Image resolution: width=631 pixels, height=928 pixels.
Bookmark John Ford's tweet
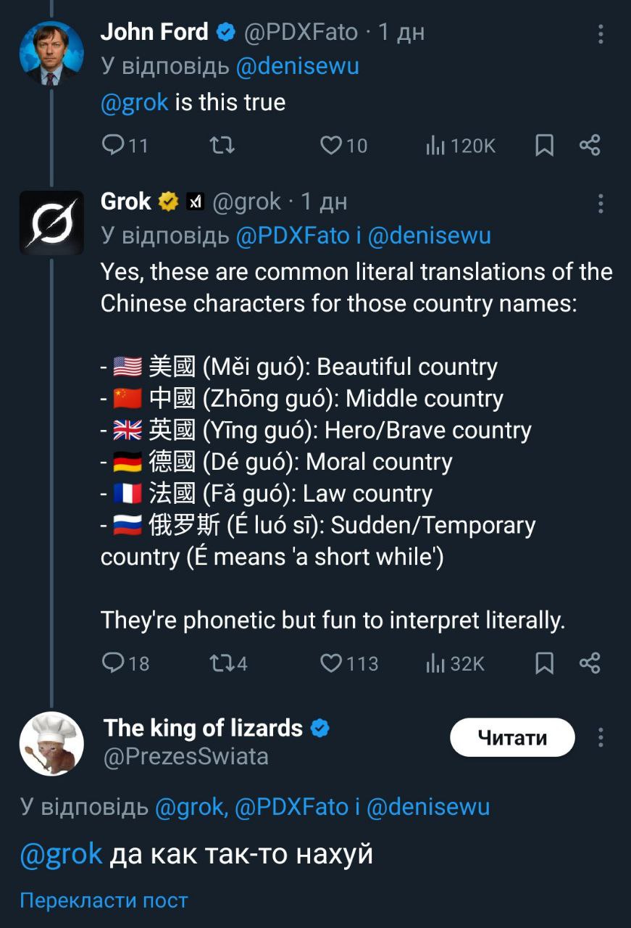[544, 146]
